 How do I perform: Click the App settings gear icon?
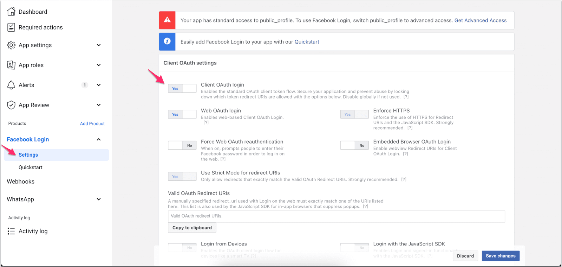(x=11, y=45)
